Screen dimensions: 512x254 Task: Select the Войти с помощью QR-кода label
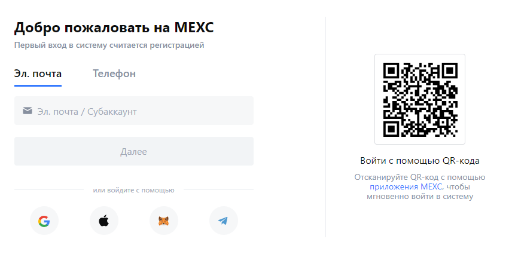(420, 161)
